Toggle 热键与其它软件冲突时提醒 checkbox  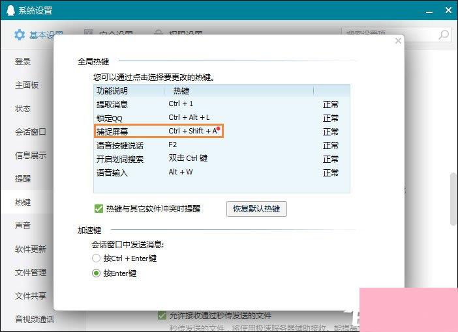coord(99,209)
